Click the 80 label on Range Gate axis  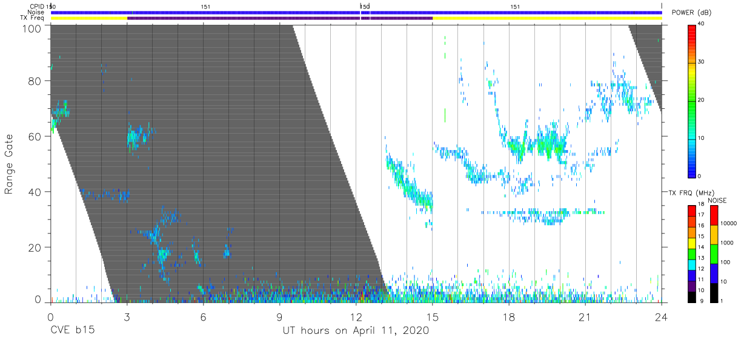35,80
